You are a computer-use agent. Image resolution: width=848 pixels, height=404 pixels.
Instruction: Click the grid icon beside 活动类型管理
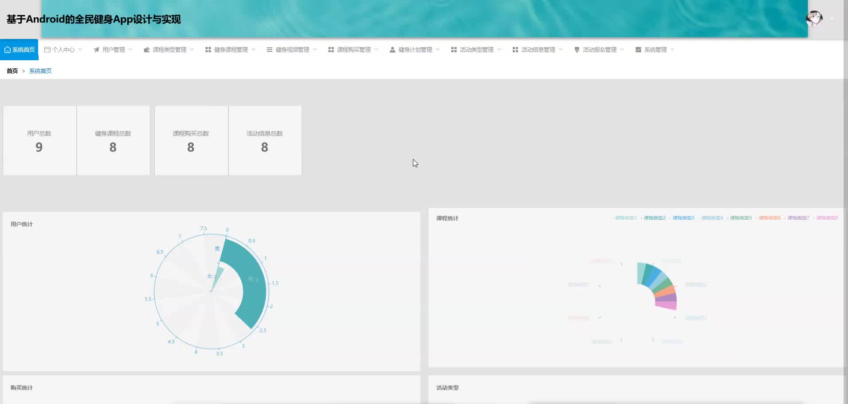pos(454,50)
